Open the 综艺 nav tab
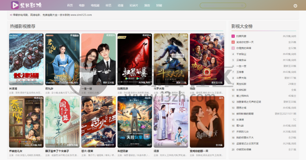 tap(109, 5)
